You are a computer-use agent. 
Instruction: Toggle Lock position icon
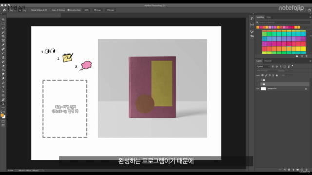coord(270,75)
